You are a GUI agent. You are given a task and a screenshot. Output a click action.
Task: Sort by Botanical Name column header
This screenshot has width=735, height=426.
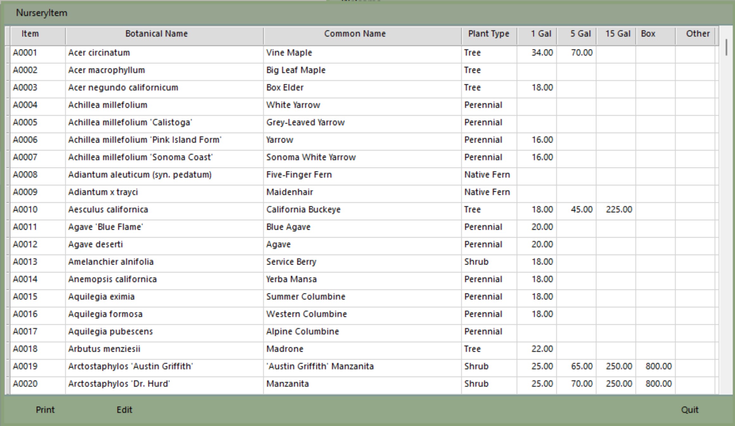pos(156,34)
